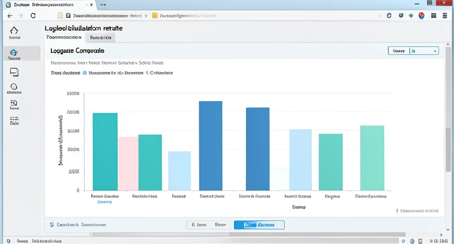
Task: Open the dropdown at top right of panel
Action: [413, 51]
